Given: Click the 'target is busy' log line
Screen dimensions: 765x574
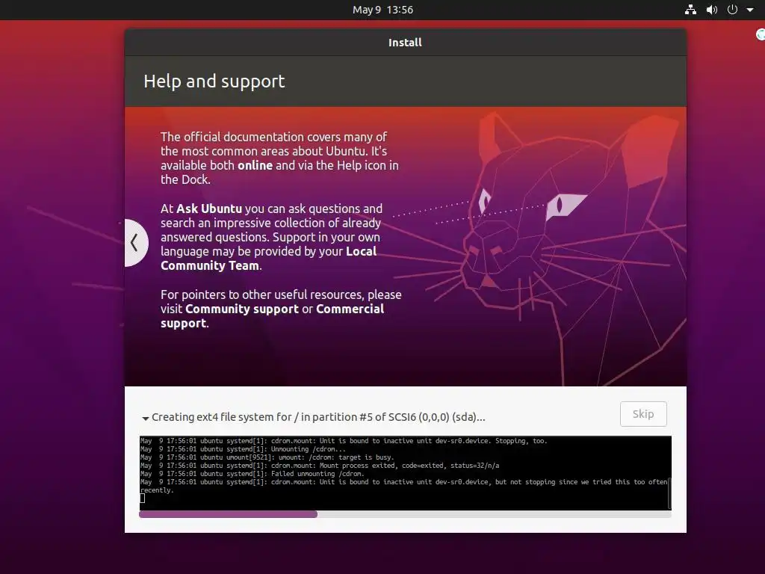Looking at the screenshot, I should [x=267, y=457].
